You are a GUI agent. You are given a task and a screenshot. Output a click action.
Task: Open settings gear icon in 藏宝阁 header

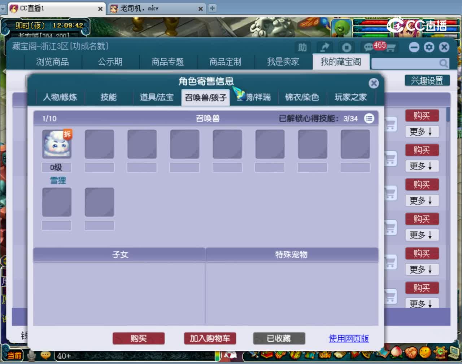pos(429,47)
